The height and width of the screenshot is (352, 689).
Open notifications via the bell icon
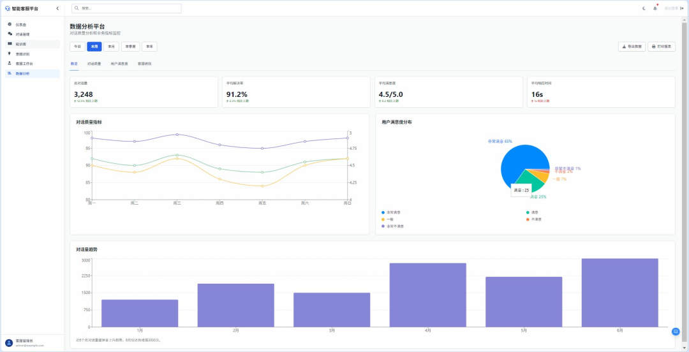click(655, 8)
